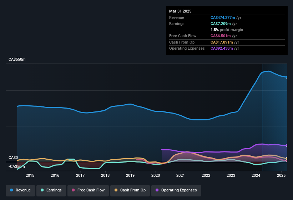Viewport: 293px width, 200px height.
Task: Click the CA$7.209m earnings value
Action: 221,24
